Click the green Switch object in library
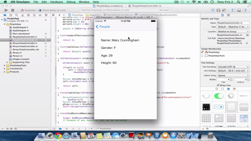251x141 pixels. (219, 96)
